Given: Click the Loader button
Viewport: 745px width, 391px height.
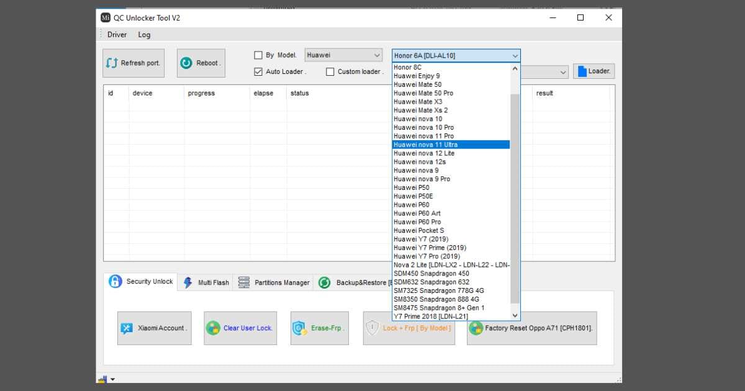Looking at the screenshot, I should pyautogui.click(x=594, y=71).
